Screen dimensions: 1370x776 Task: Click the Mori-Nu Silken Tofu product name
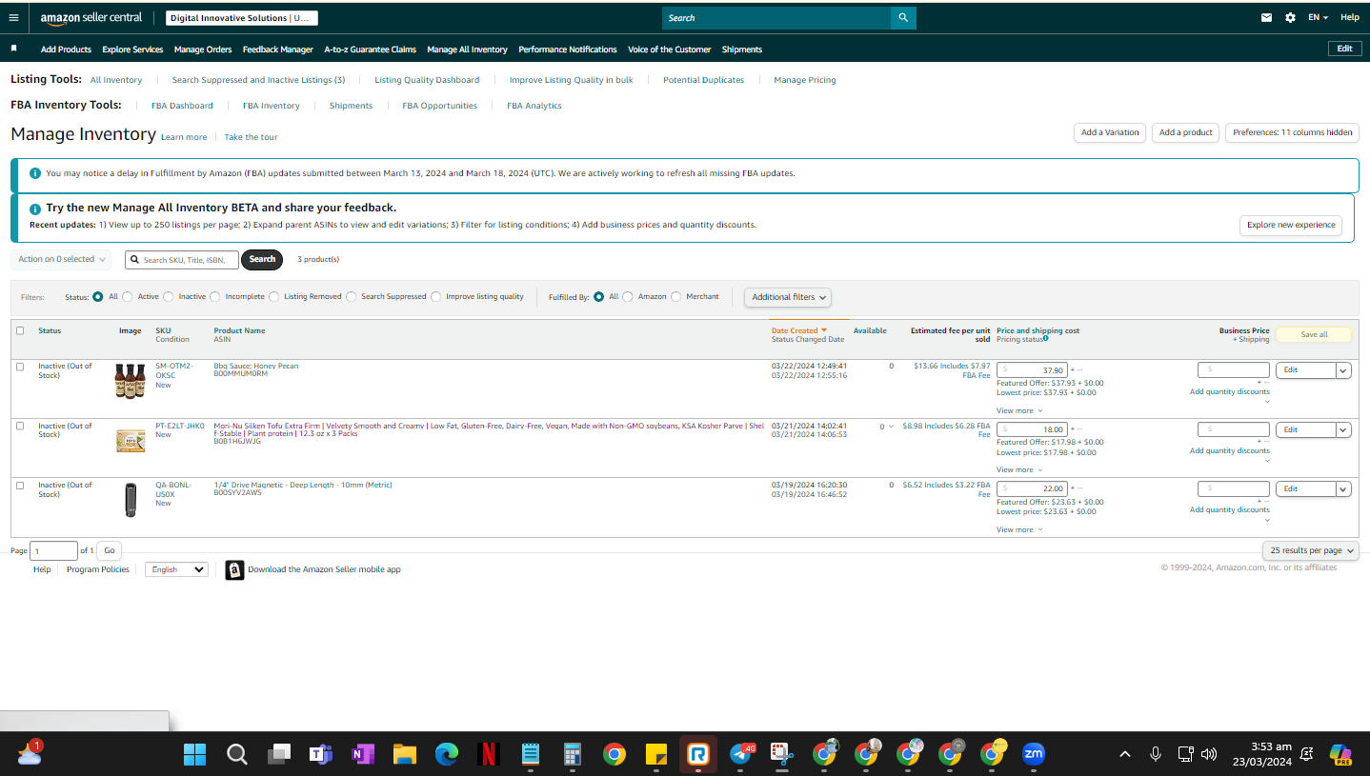coord(489,429)
